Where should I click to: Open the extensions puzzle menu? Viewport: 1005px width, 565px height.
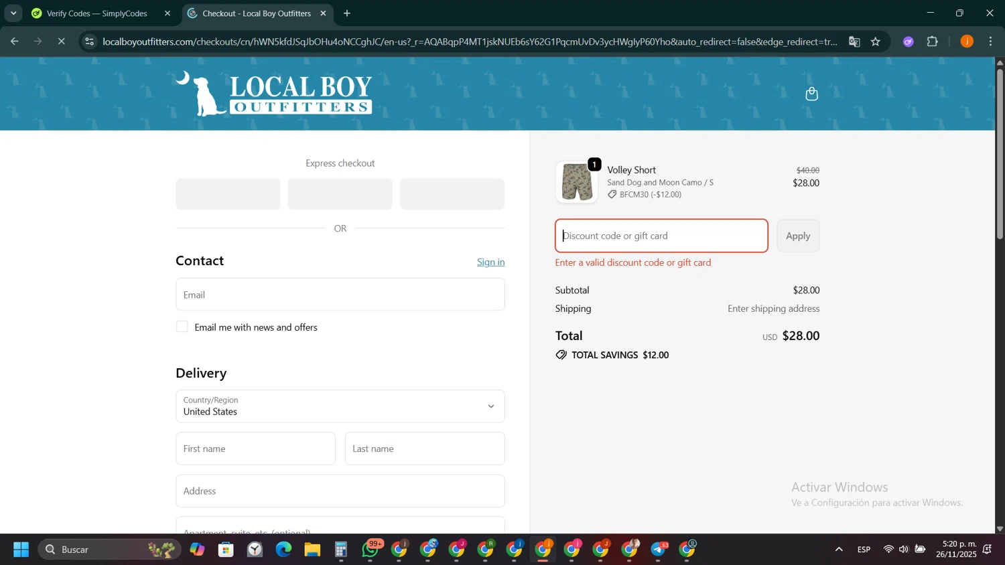(933, 42)
